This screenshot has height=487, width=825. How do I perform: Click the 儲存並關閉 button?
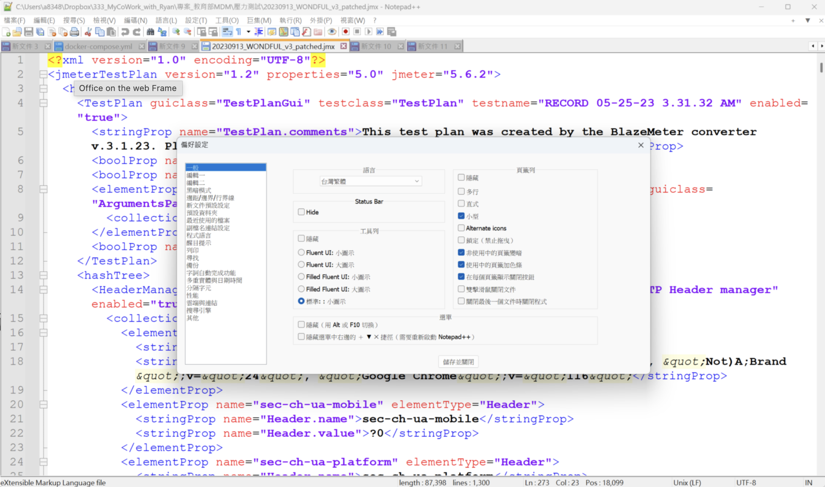[x=458, y=362]
